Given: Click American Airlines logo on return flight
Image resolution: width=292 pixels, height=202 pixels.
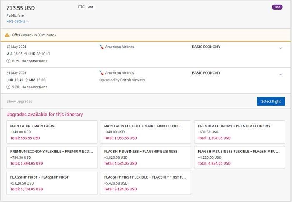Looking at the screenshot, I should tap(101, 73).
